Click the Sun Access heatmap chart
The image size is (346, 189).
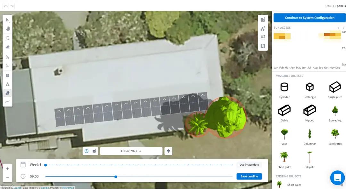pos(308,49)
